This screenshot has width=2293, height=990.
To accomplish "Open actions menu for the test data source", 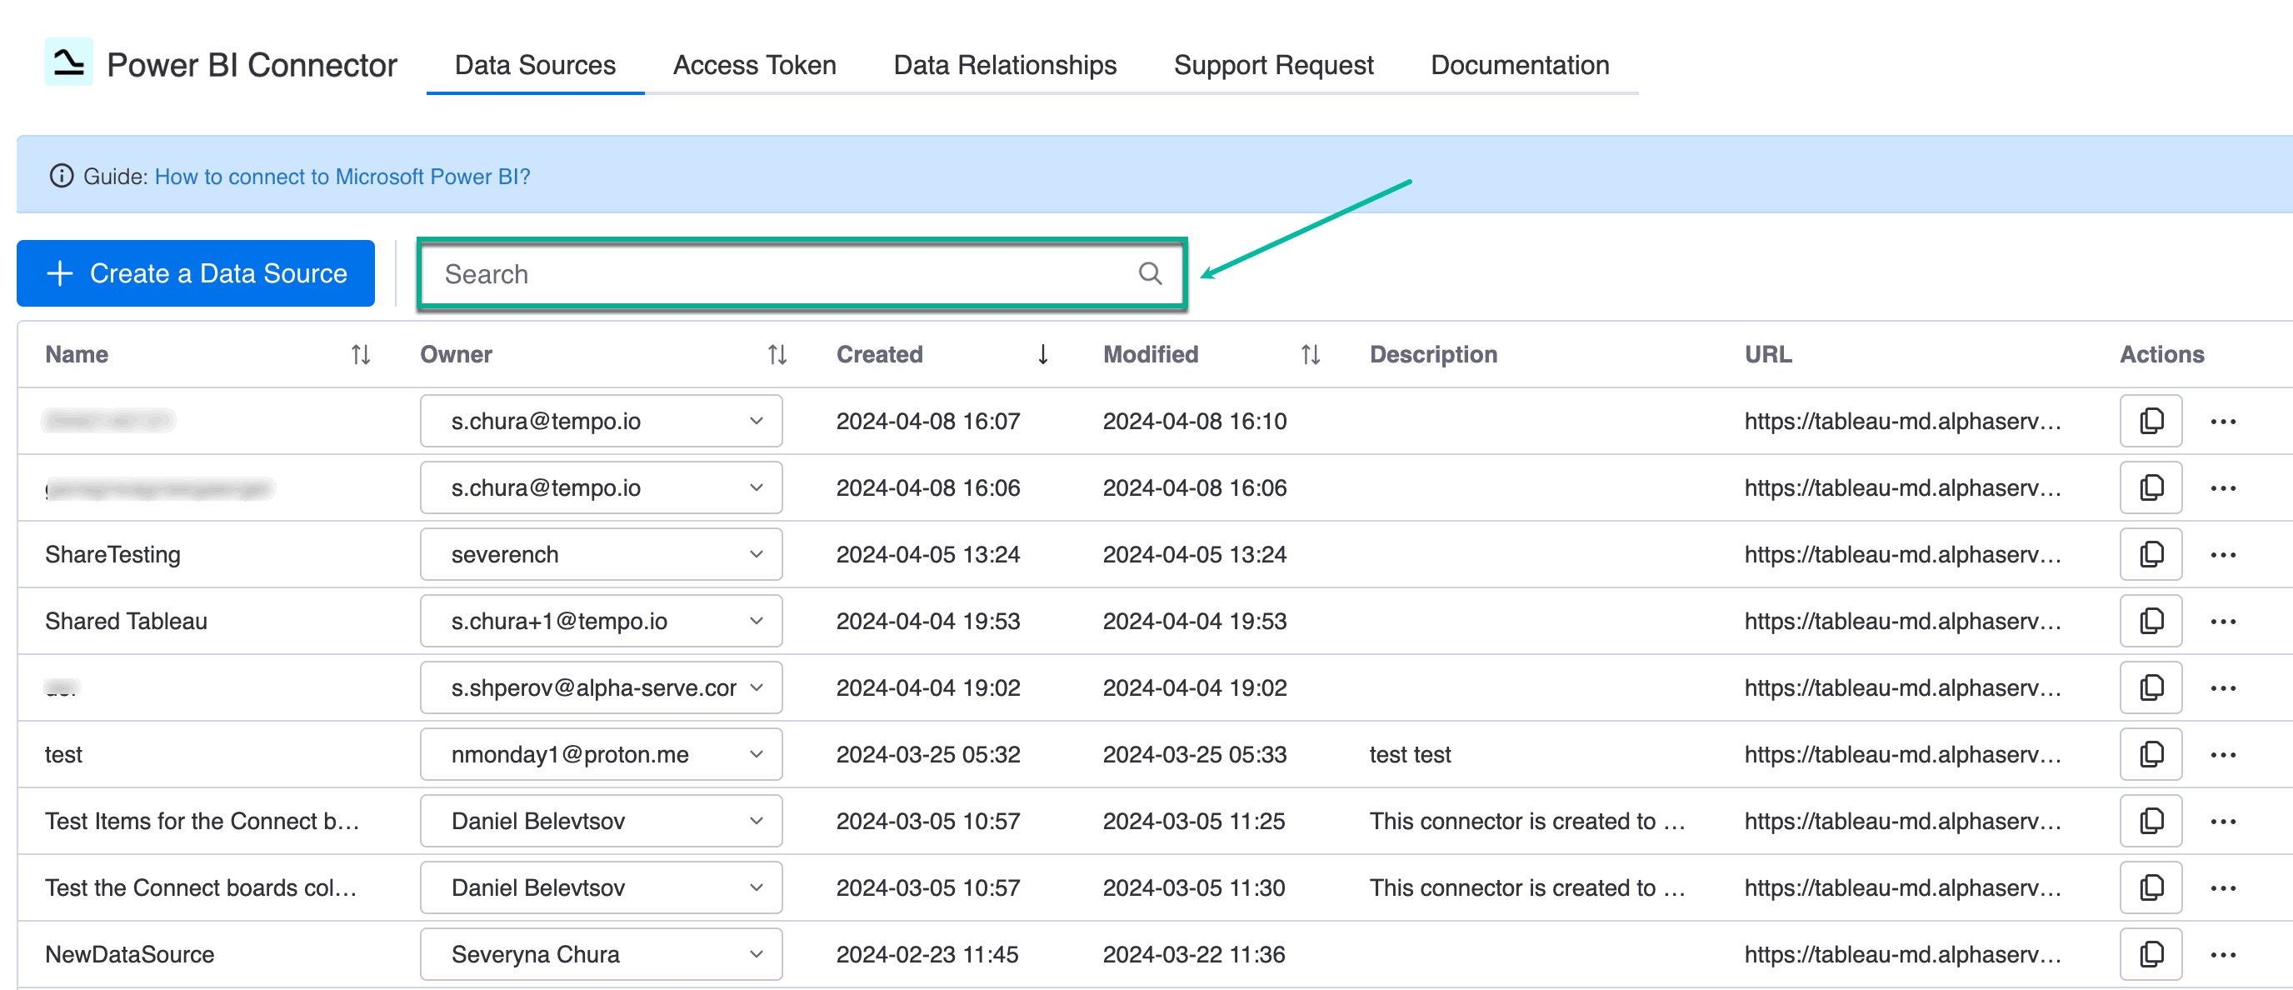I will tap(2224, 754).
